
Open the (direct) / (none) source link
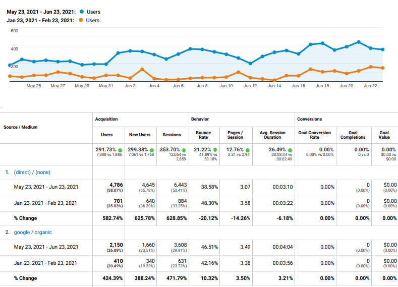click(x=32, y=173)
